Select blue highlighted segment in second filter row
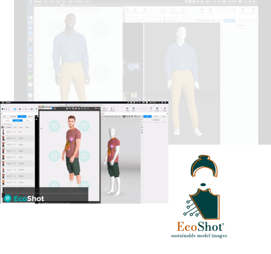 point(18,120)
